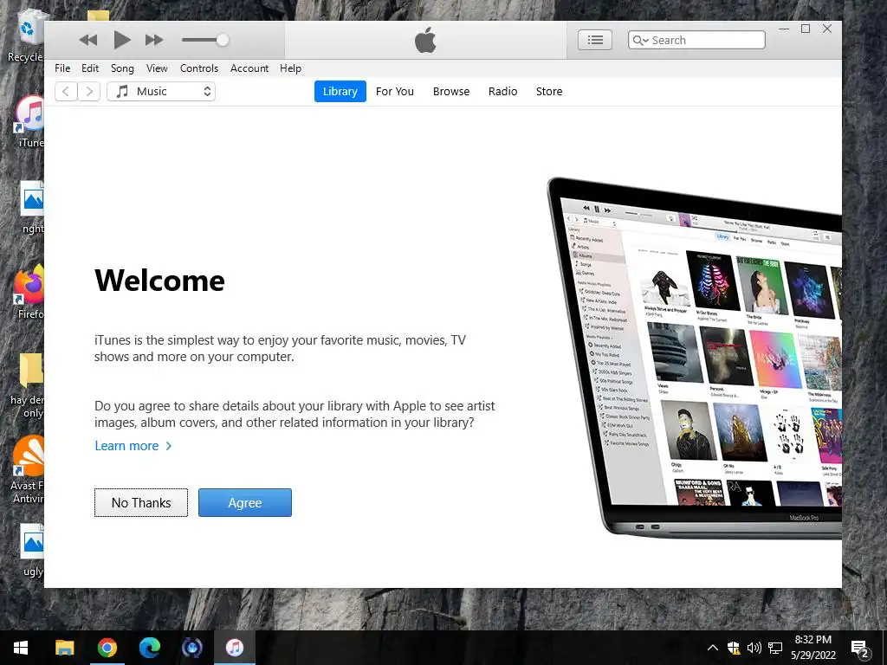
Task: Select the Library tab
Action: click(x=340, y=92)
